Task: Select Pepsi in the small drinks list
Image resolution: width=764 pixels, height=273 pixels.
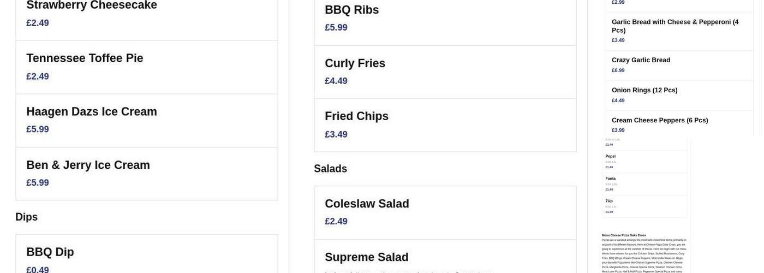Action: (x=611, y=156)
